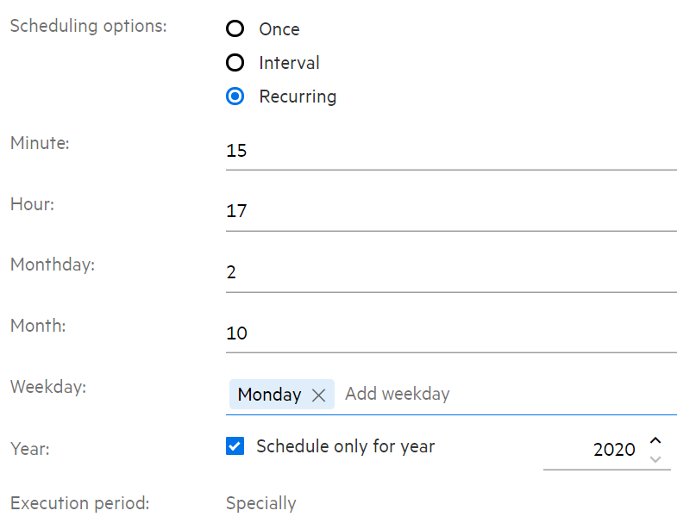Select the Once scheduling option
The width and height of the screenshot is (677, 523).
click(x=235, y=29)
